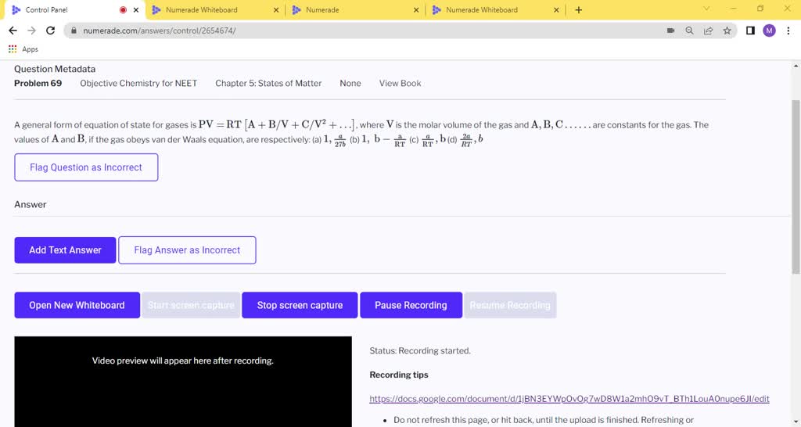The image size is (801, 427).
Task: Open the profile avatar M
Action: [x=769, y=30]
